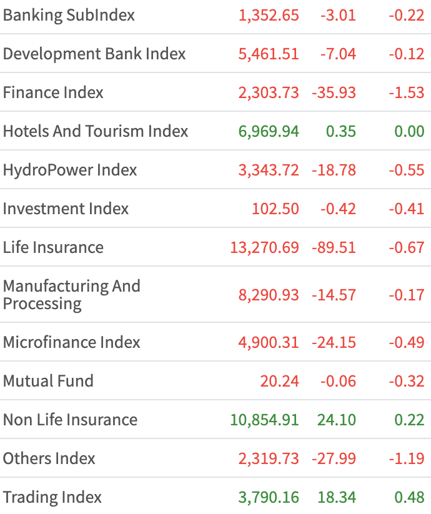
Task: Select the Others Index row
Action: (49, 458)
